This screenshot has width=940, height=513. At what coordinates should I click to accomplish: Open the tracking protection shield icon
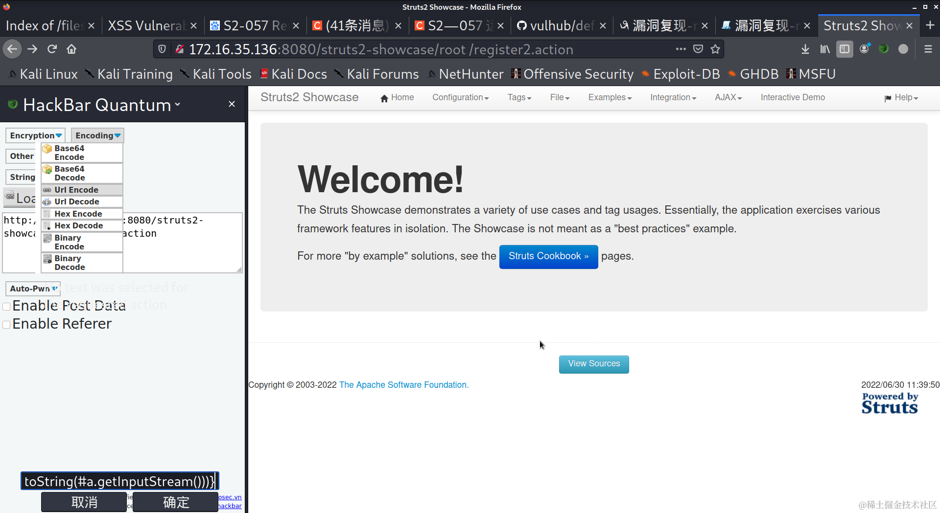pyautogui.click(x=162, y=49)
